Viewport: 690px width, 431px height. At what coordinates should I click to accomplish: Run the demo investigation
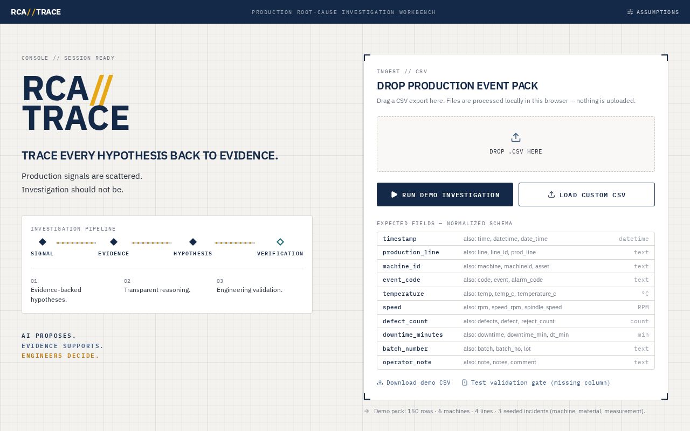point(445,194)
